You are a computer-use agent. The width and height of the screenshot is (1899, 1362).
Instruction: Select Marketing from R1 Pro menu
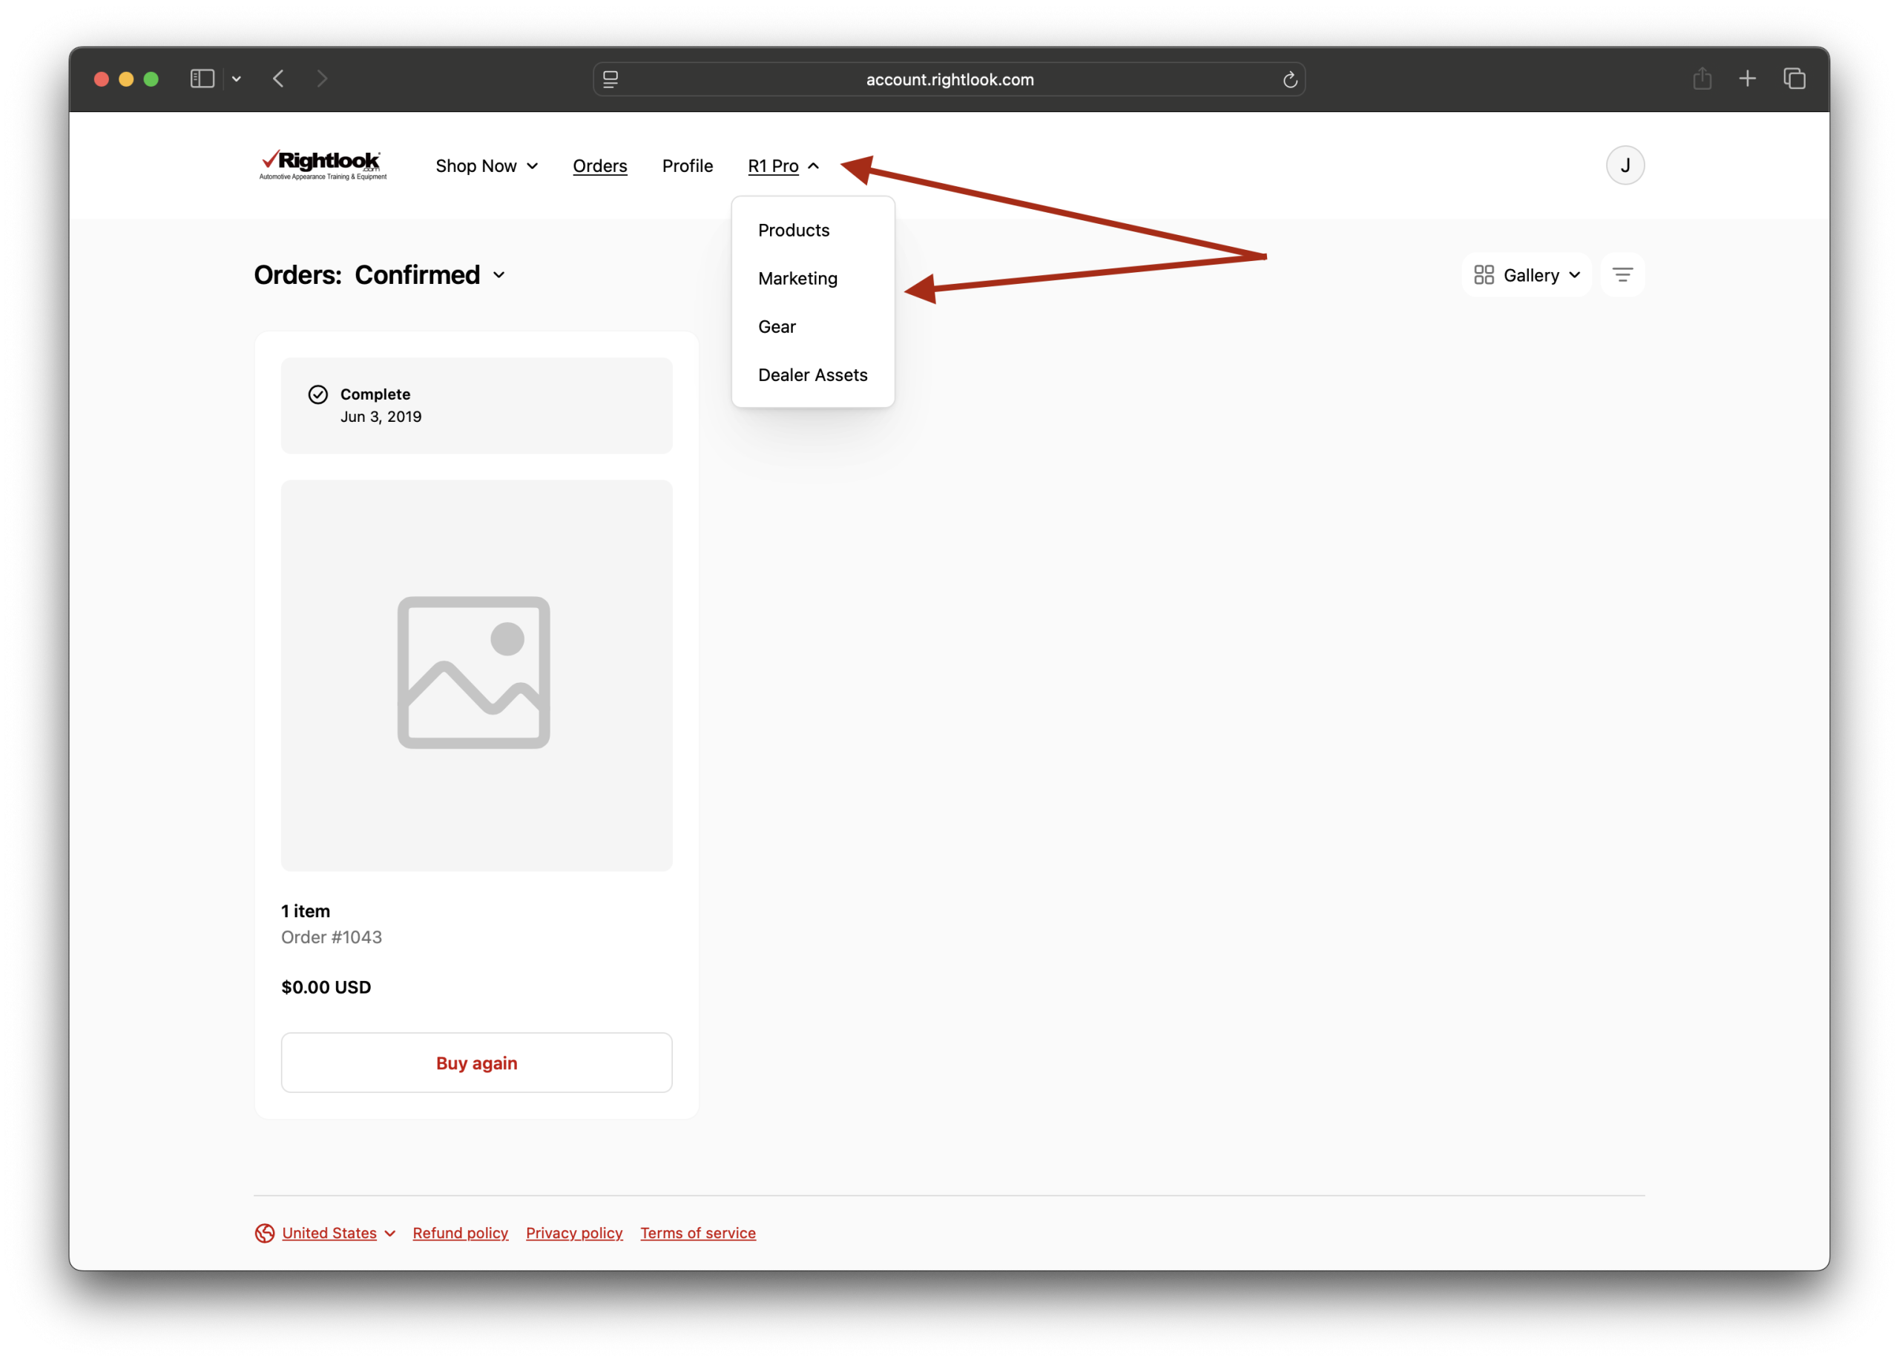[797, 278]
